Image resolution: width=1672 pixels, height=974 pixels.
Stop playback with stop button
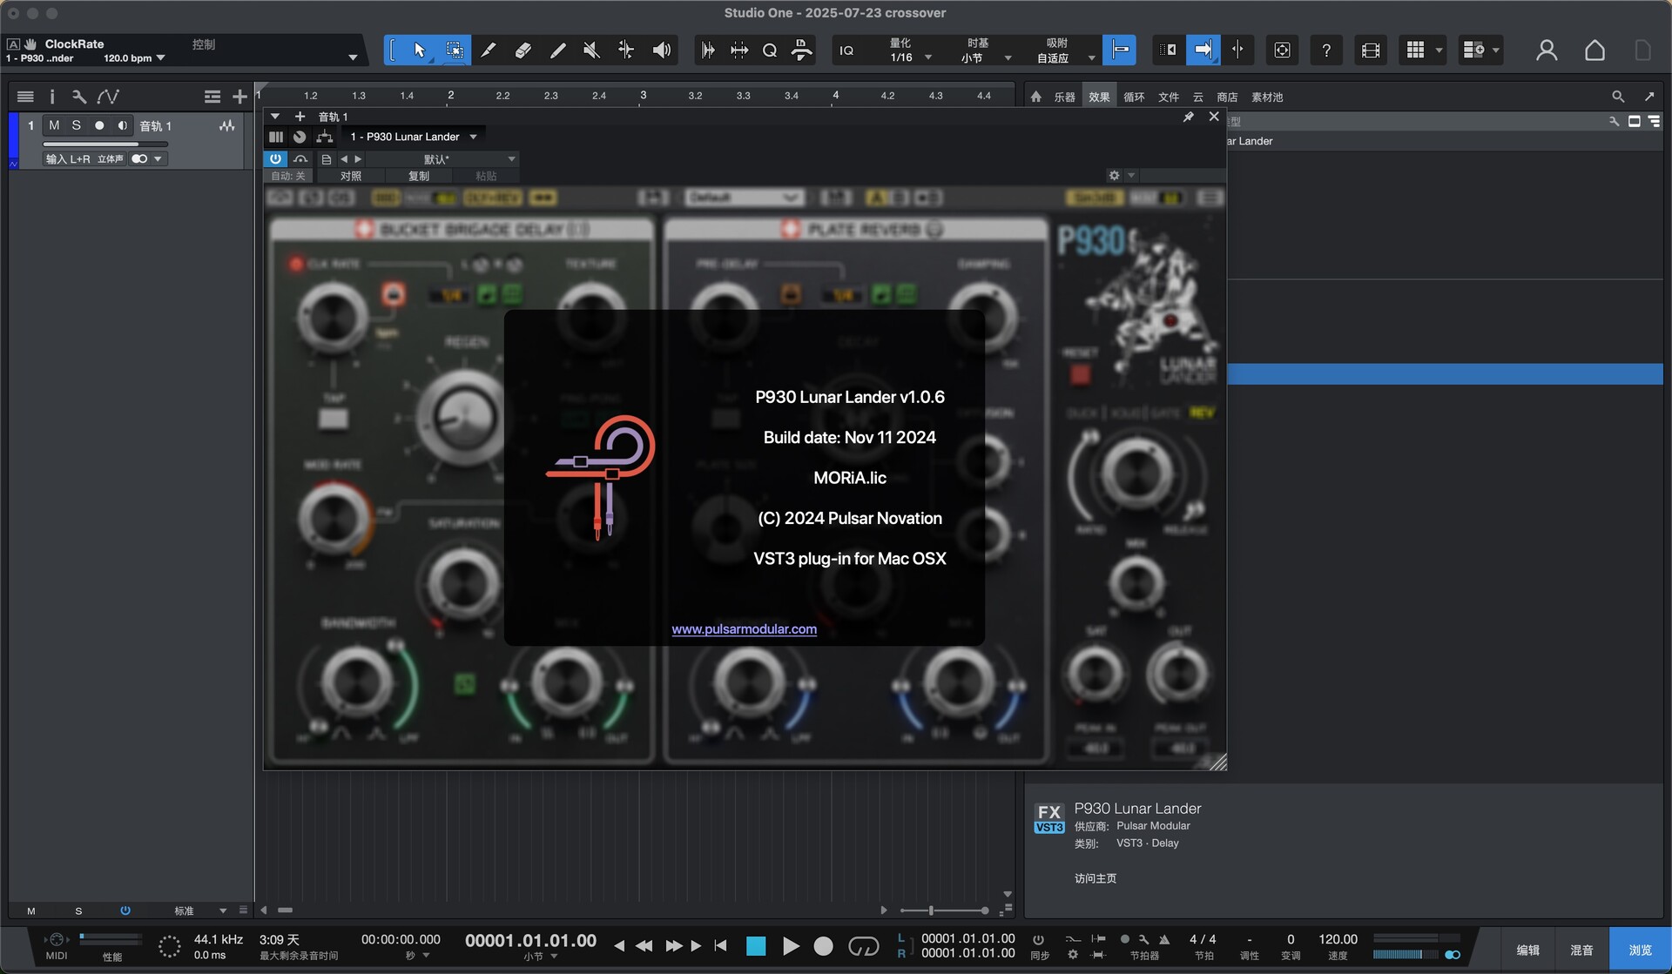point(756,946)
